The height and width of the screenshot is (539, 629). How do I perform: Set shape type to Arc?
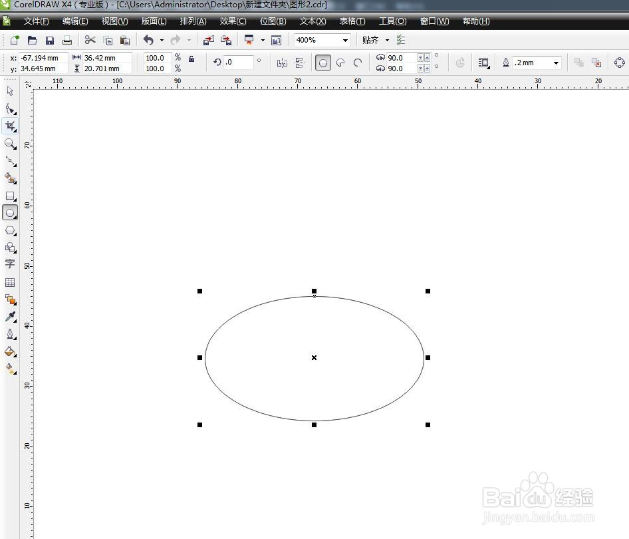[358, 63]
